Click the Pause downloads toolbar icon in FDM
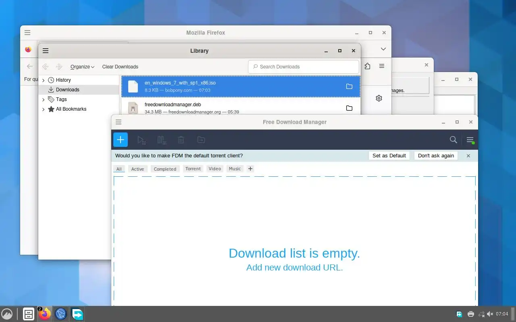 [x=162, y=140]
